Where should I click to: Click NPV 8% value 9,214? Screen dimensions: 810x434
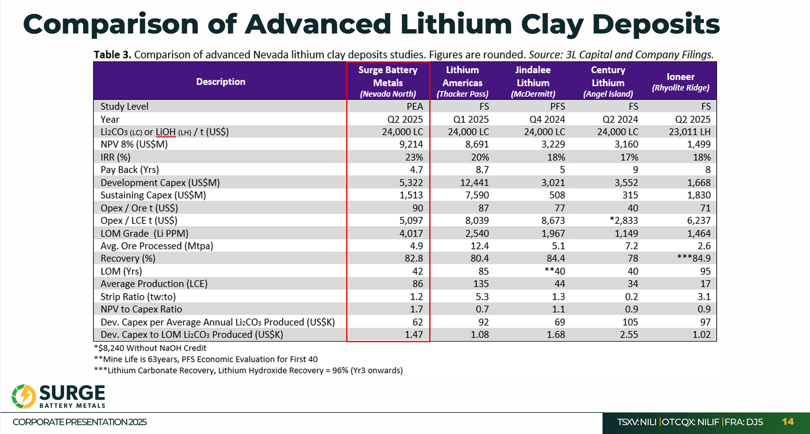coord(411,144)
